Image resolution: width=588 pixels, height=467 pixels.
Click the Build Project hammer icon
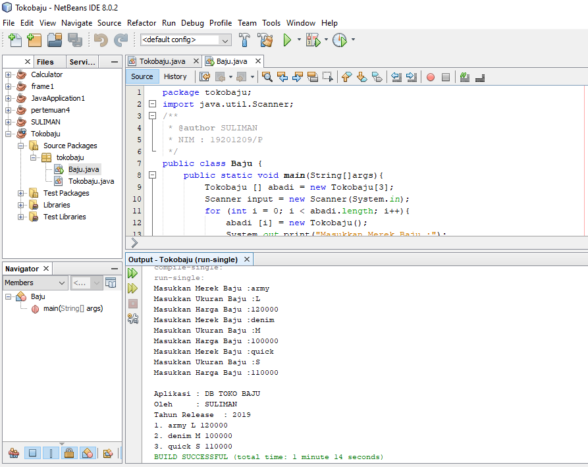click(x=245, y=40)
